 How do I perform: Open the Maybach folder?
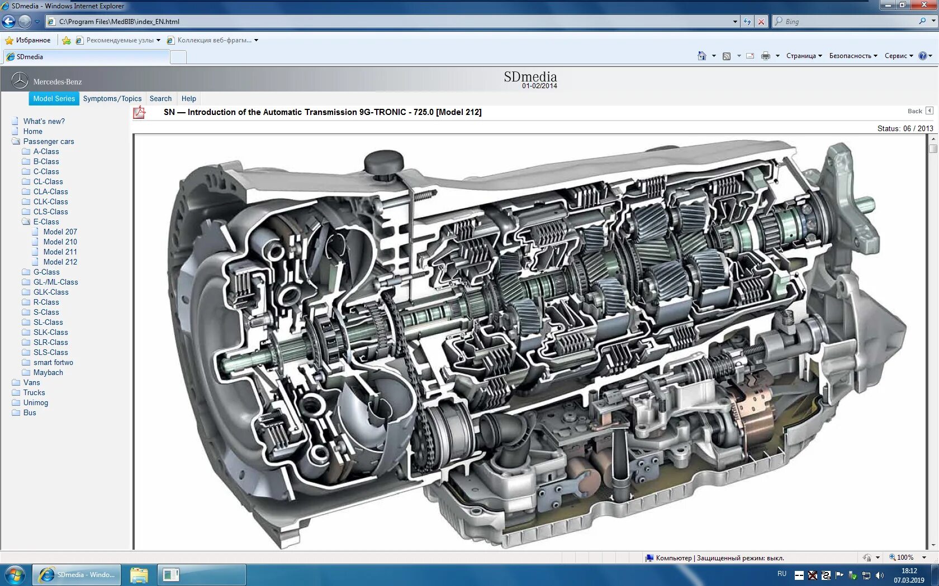tap(48, 373)
